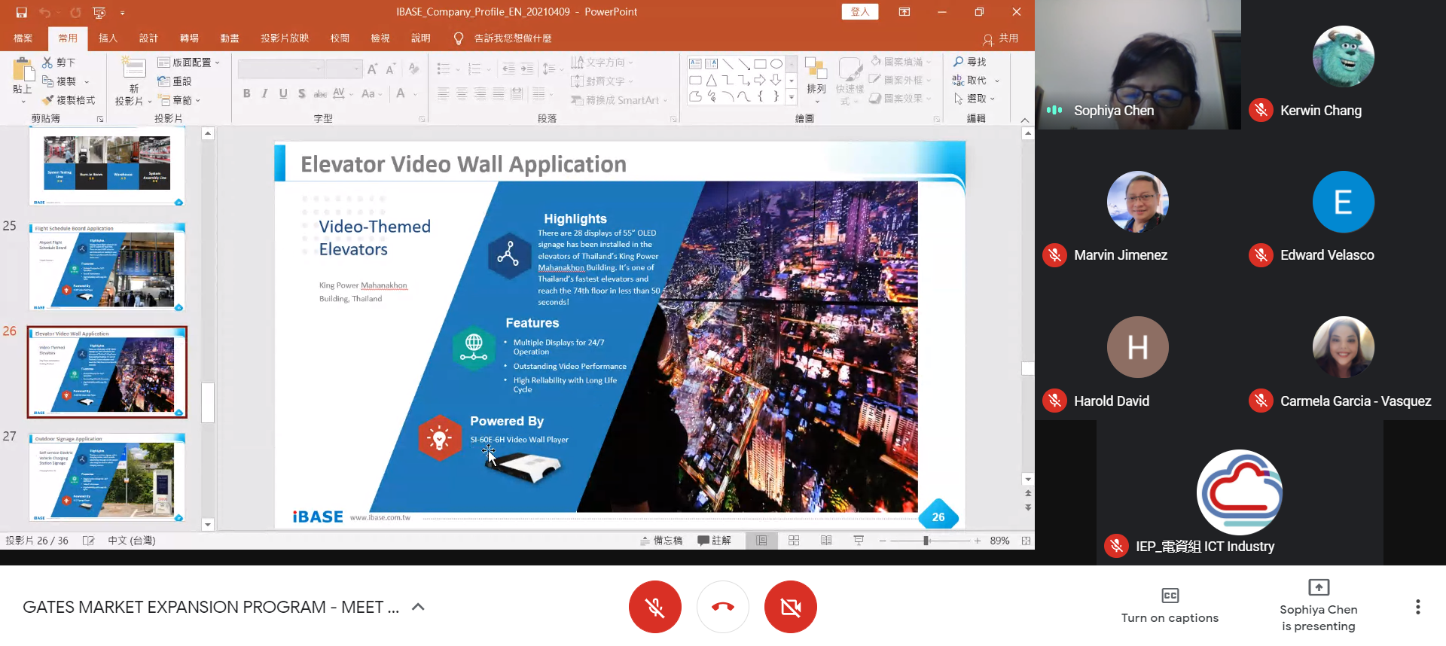Open the 轉場 transitions tab
The width and height of the screenshot is (1446, 646).
(190, 38)
